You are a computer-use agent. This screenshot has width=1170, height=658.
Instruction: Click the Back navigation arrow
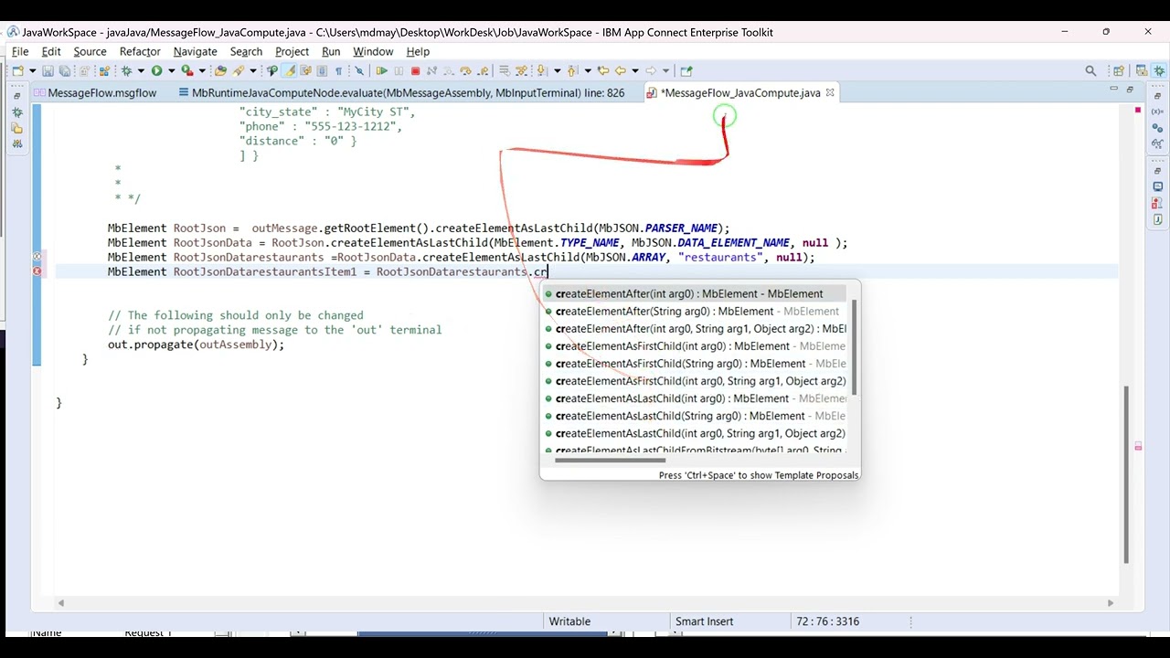click(x=620, y=70)
